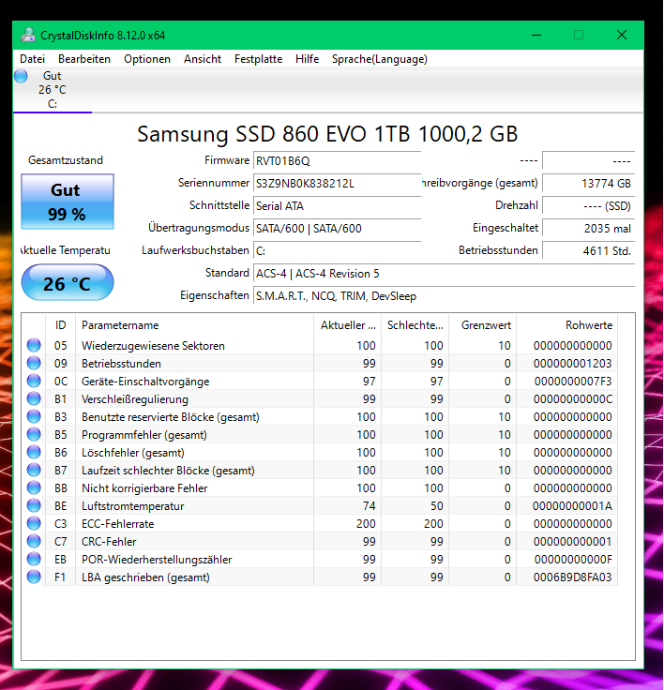This screenshot has width=664, height=690.
Task: Click status orb for Löschfehler row
Action: click(34, 453)
